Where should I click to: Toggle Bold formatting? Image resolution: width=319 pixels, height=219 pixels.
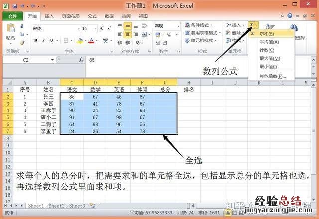(36, 40)
